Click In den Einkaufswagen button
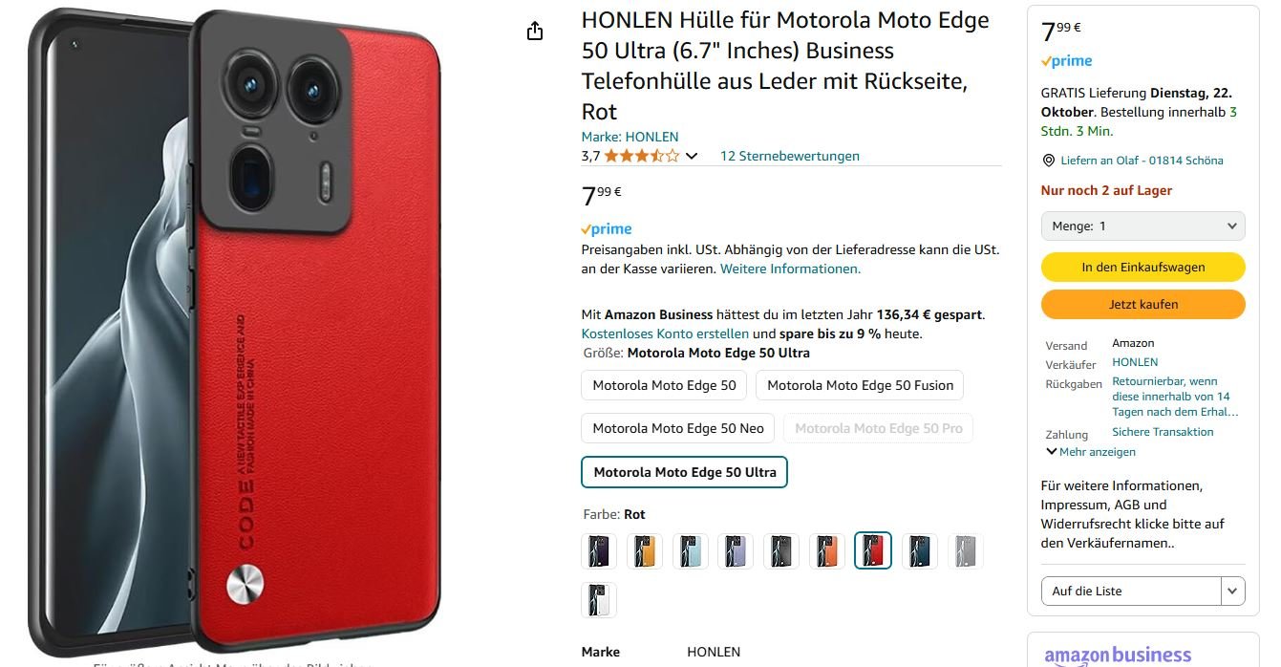This screenshot has width=1281, height=667. (x=1142, y=268)
